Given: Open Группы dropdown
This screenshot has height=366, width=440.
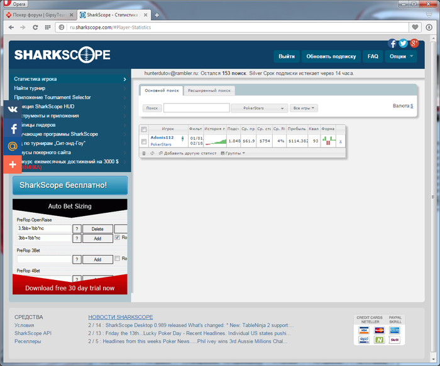Looking at the screenshot, I should pos(233,153).
